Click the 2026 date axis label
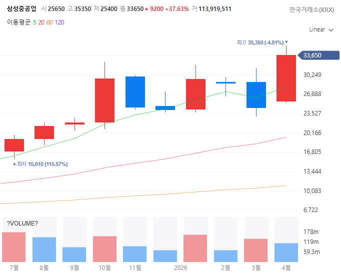Screen dimensions: 341x280 tap(180, 268)
